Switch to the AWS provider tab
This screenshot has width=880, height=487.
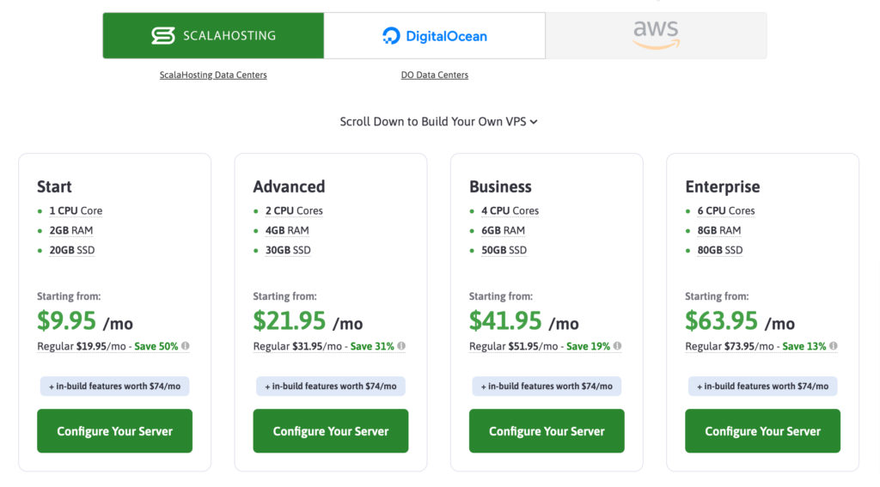pyautogui.click(x=656, y=35)
